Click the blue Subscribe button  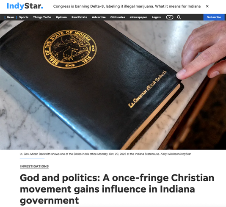click(214, 17)
